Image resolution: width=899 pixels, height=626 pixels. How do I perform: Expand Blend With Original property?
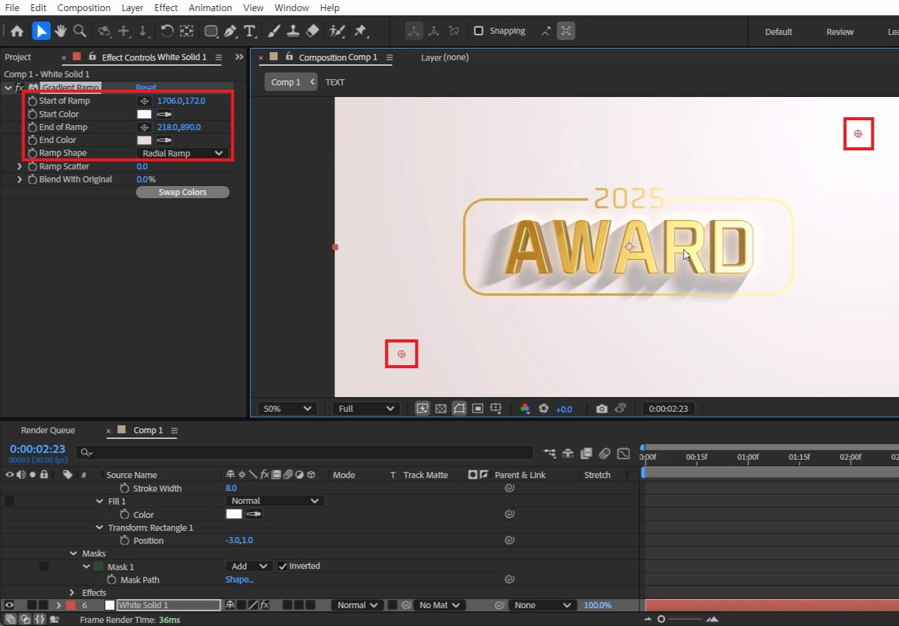[20, 179]
